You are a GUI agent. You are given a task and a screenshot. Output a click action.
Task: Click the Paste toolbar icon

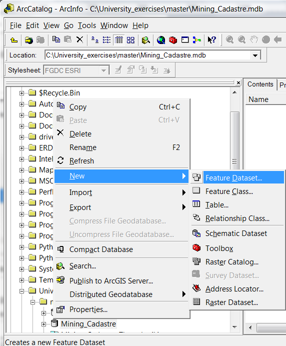point(67,39)
